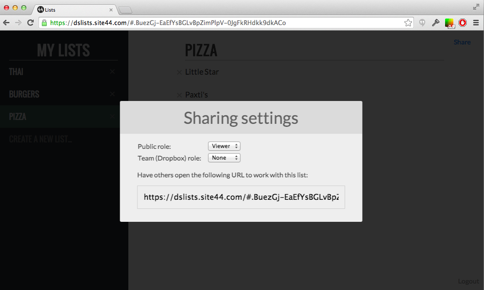The height and width of the screenshot is (290, 484).
Task: Click the green padlock security icon
Action: (x=44, y=23)
